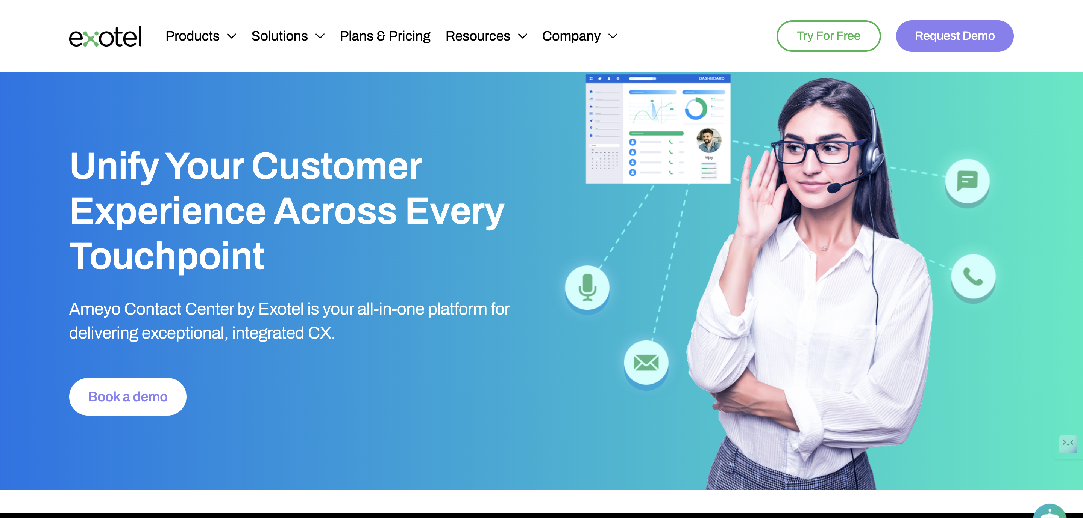The height and width of the screenshot is (518, 1083).
Task: Click the donut chart in dashboard preview
Action: coord(696,109)
